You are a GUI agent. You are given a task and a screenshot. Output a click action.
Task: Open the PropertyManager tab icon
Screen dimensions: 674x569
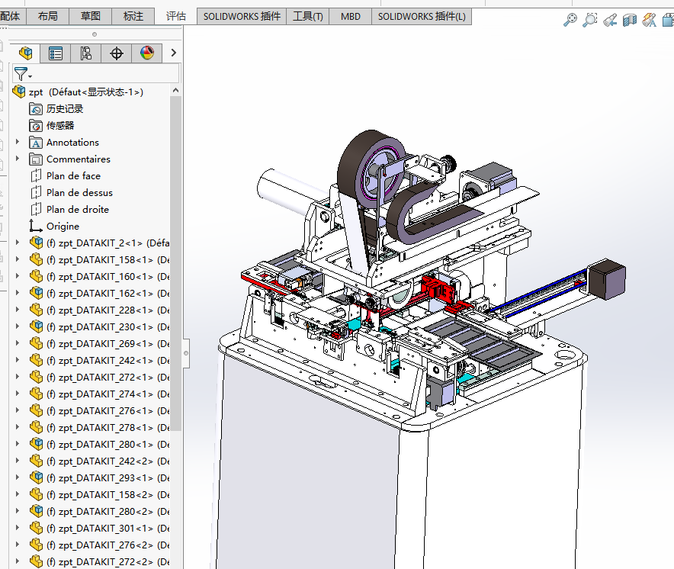pos(56,53)
